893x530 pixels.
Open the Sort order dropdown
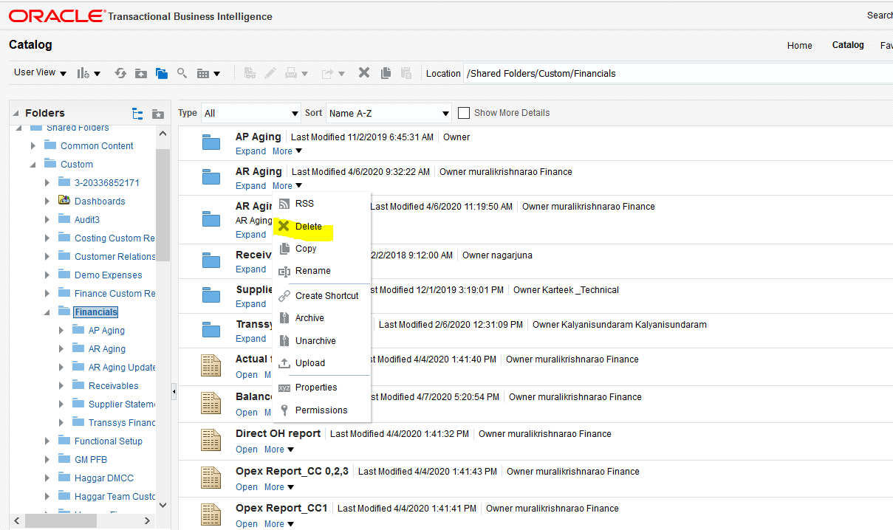[x=389, y=113]
